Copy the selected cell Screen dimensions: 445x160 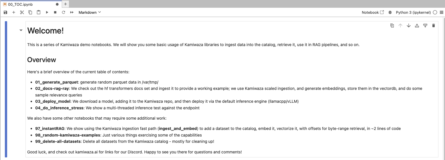(30, 12)
